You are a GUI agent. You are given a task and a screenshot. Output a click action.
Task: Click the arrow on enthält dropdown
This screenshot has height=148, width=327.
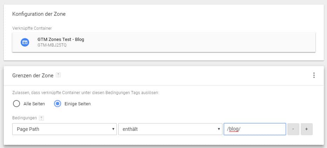click(x=219, y=129)
